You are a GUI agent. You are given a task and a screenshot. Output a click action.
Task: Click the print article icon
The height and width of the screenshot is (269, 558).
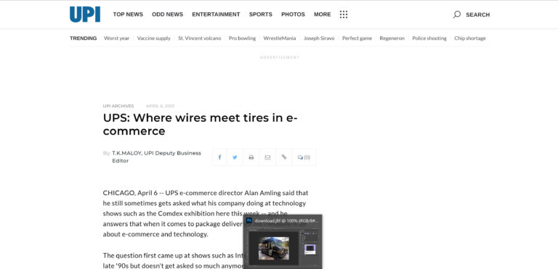pyautogui.click(x=251, y=157)
